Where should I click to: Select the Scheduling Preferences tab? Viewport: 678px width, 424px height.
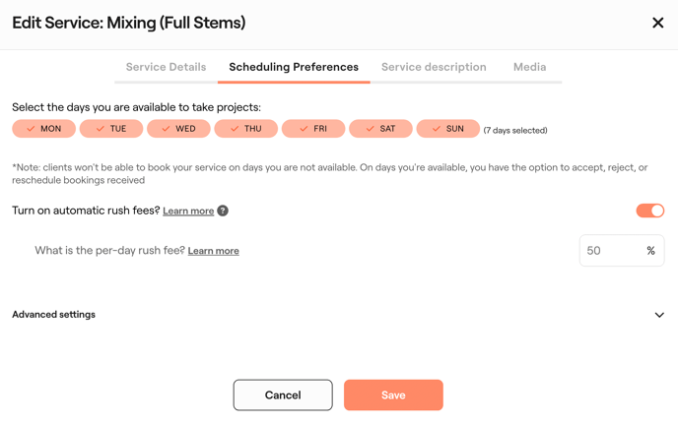tap(294, 67)
